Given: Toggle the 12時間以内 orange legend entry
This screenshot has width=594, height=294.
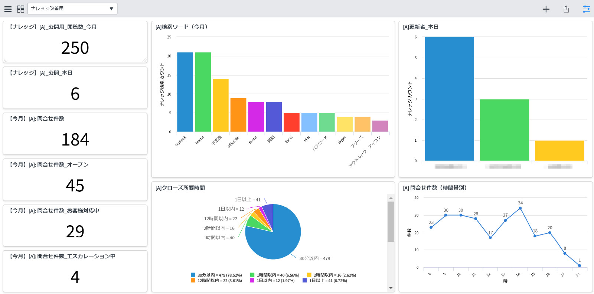Looking at the screenshot, I should pos(216,280).
